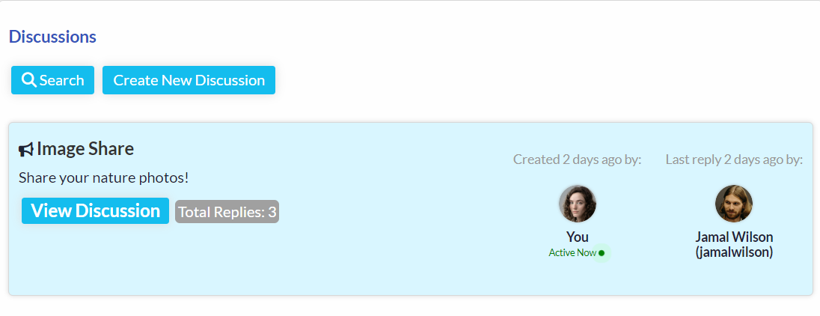
Task: Click the megaphone icon beside Image Share
Action: (x=26, y=151)
